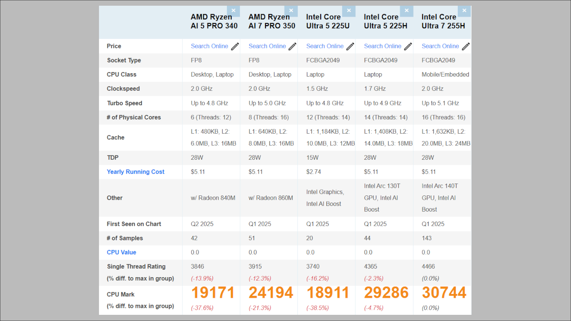Open the CPU Value link
The height and width of the screenshot is (321, 571).
click(121, 252)
